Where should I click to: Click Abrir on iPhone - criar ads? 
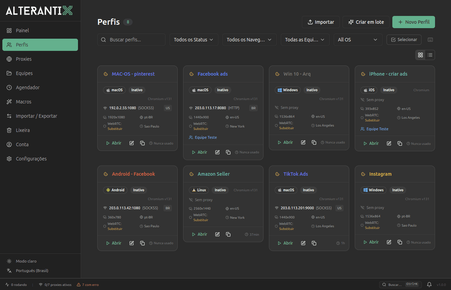coord(371,143)
